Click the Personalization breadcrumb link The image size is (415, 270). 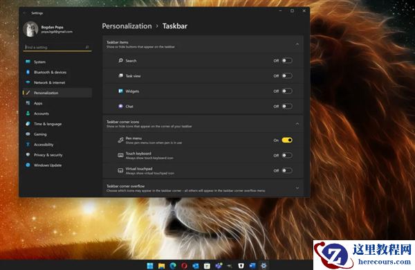[127, 26]
